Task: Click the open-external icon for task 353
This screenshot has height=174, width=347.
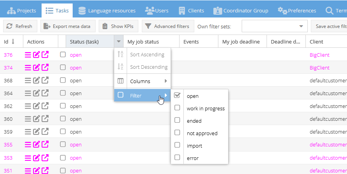Action: 45,158
